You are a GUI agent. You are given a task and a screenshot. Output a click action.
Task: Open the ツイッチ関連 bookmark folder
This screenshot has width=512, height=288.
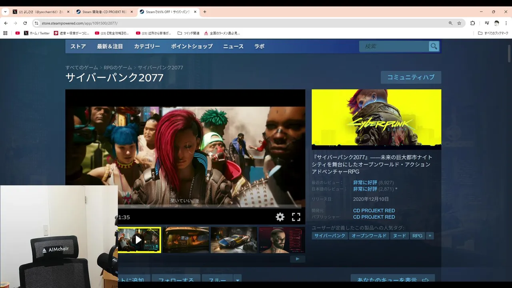pyautogui.click(x=188, y=33)
